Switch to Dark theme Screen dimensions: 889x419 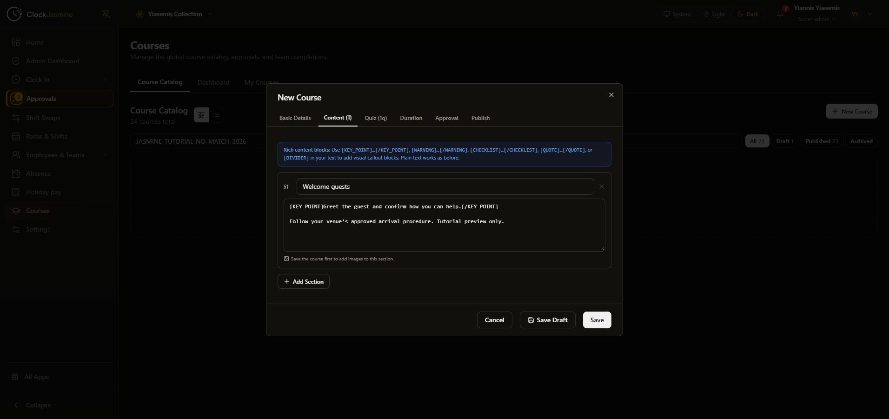(748, 14)
